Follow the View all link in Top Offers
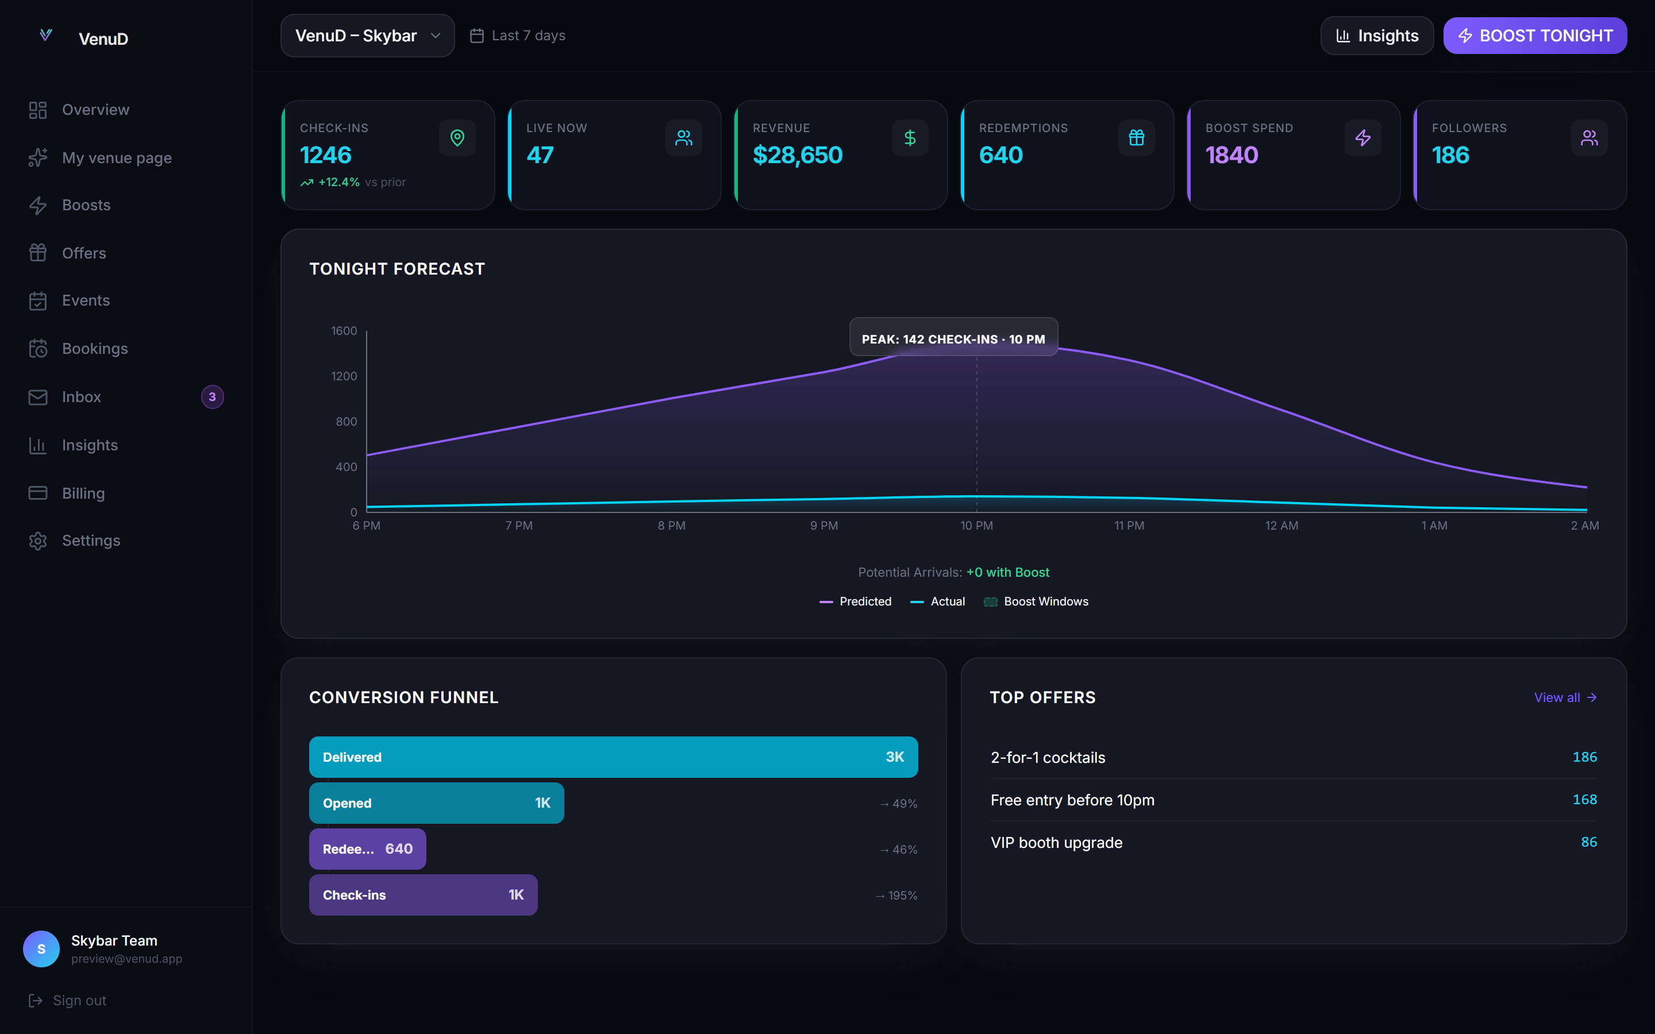The height and width of the screenshot is (1034, 1655). click(x=1565, y=697)
